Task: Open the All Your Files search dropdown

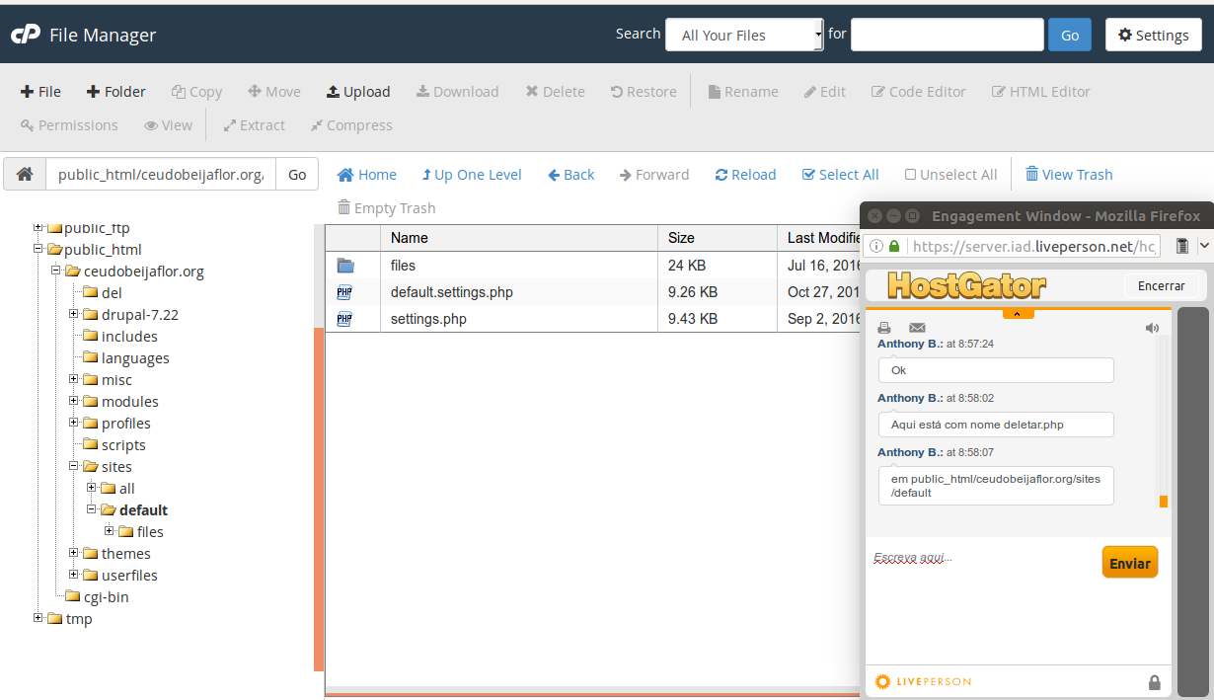Action: pos(744,35)
